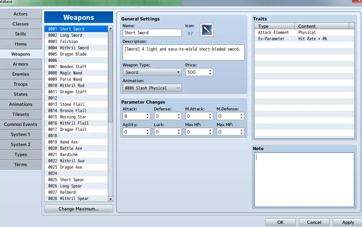Go to the Enemies tab

[21, 74]
